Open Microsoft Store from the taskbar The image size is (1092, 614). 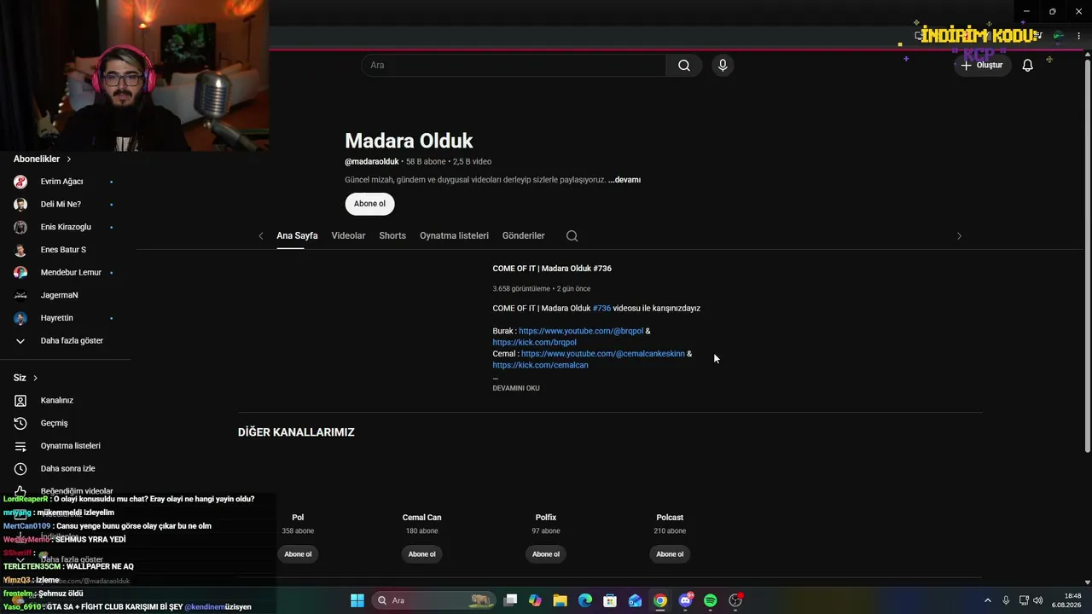[610, 600]
